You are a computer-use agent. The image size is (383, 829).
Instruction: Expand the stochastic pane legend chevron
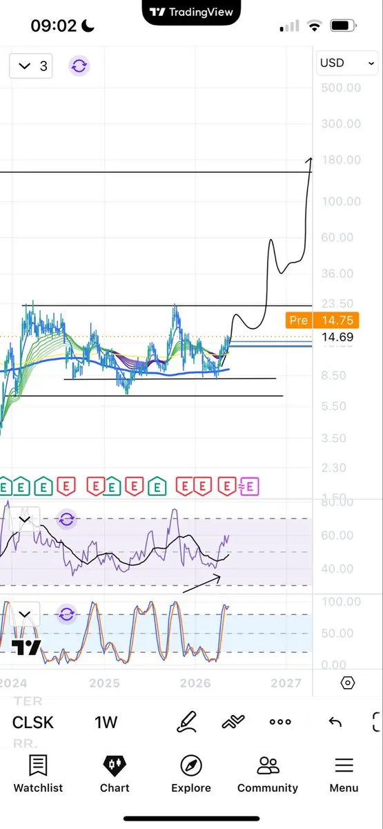pos(25,613)
